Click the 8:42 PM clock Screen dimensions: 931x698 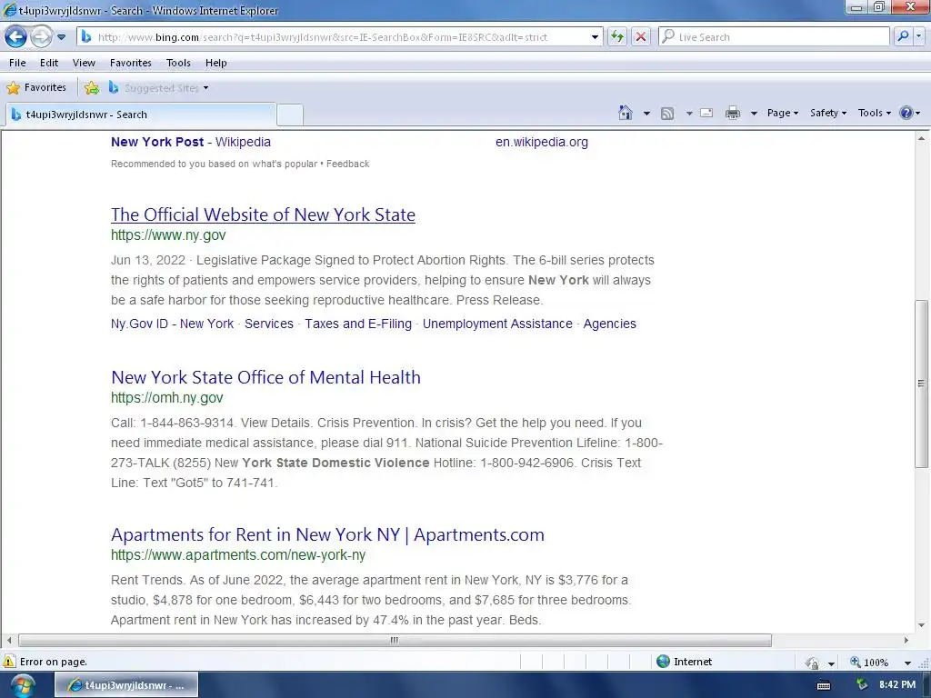[897, 685]
